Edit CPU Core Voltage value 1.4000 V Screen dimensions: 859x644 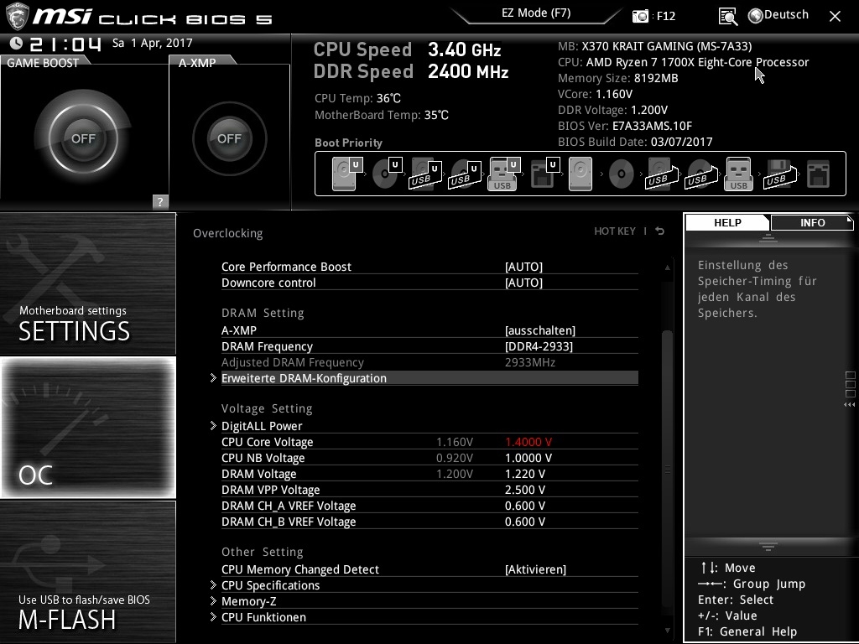tap(528, 442)
